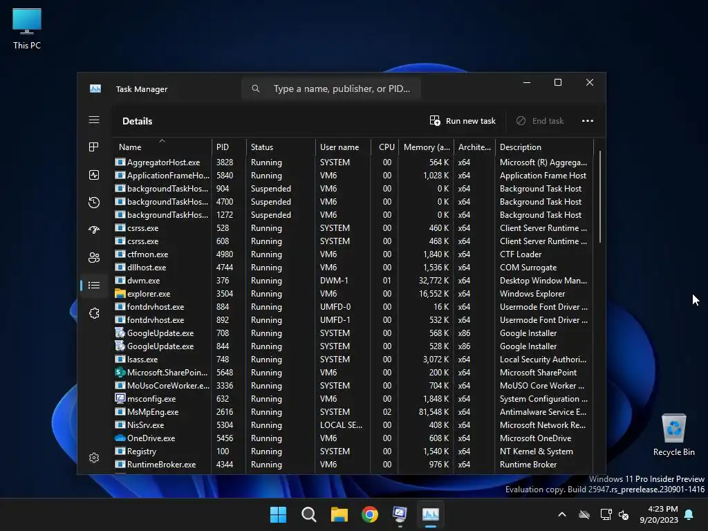Sort by the CPU column header
This screenshot has width=708, height=531.
[x=384, y=147]
